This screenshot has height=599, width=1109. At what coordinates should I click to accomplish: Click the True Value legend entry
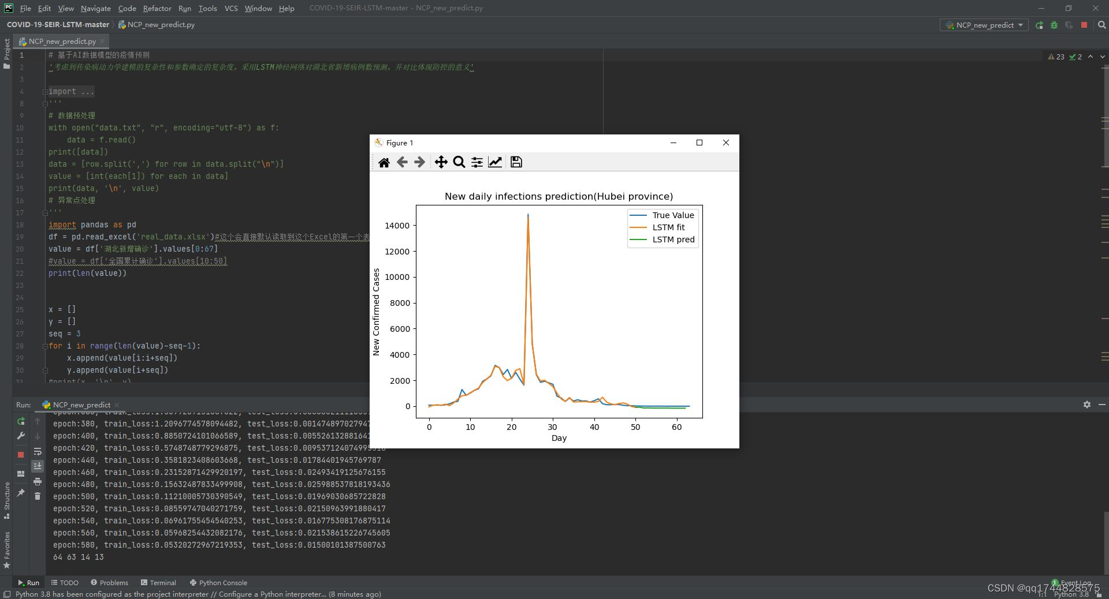[x=662, y=215]
